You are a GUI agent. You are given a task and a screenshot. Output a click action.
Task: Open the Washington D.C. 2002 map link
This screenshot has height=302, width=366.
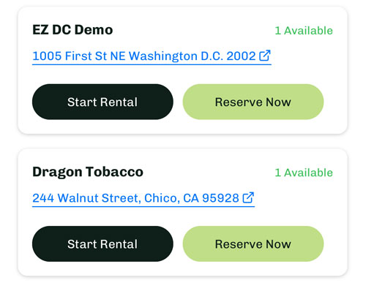tap(152, 56)
